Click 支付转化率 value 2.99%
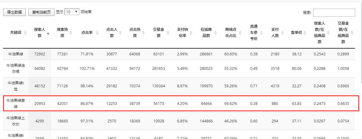Screen dimensions: 362x139 click(183, 54)
